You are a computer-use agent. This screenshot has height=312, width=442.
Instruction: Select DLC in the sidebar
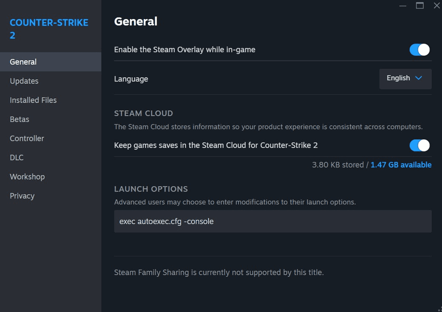[x=17, y=158]
